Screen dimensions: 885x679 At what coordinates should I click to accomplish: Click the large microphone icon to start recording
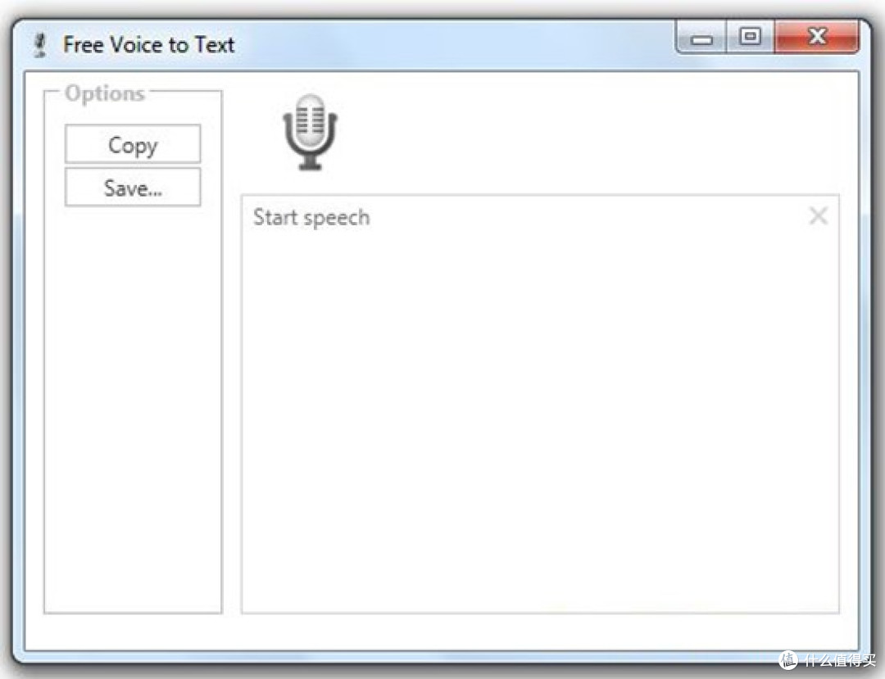tap(310, 132)
